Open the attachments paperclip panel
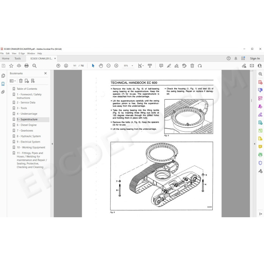The width and height of the screenshot is (264, 264). [3, 92]
